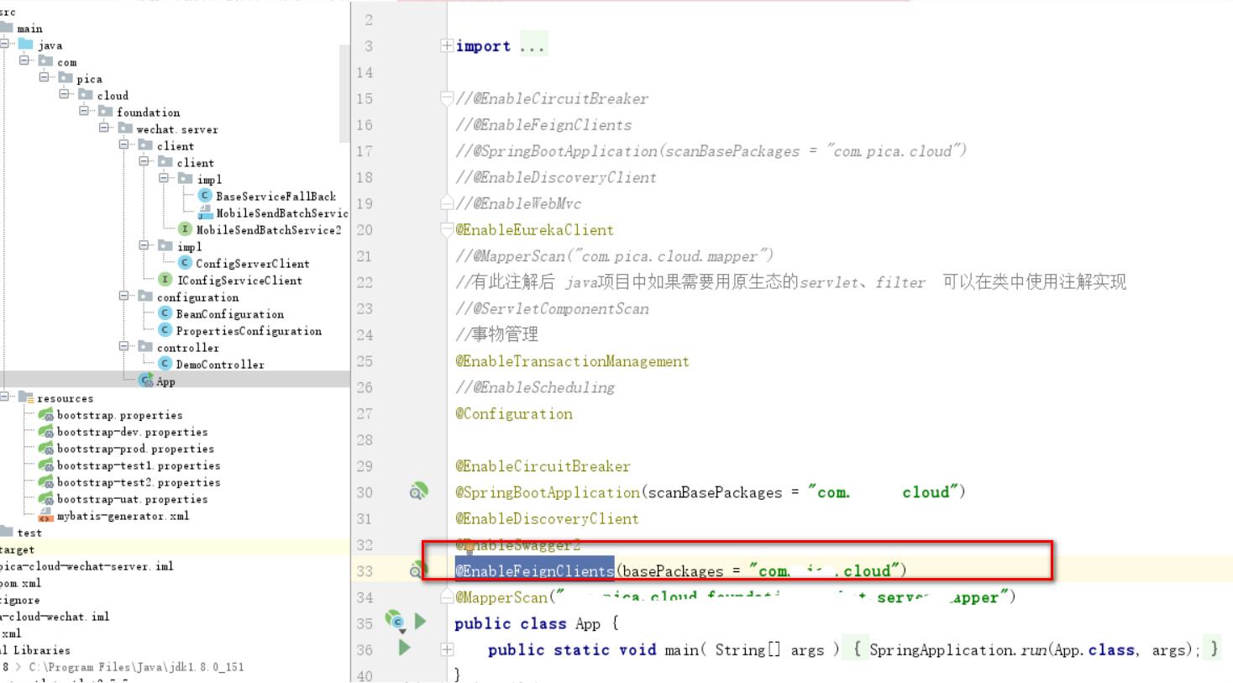The width and height of the screenshot is (1233, 683).
Task: Collapse the com package node
Action: coord(24,60)
